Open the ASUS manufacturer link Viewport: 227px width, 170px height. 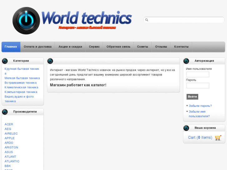(9, 152)
